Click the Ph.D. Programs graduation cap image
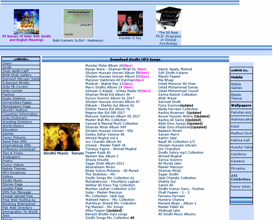Image resolution: width=279 pixels, height=220 pixels. tap(169, 18)
